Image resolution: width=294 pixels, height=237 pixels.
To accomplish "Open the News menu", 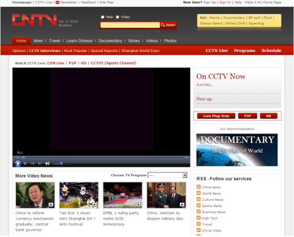I will pyautogui.click(x=38, y=41).
